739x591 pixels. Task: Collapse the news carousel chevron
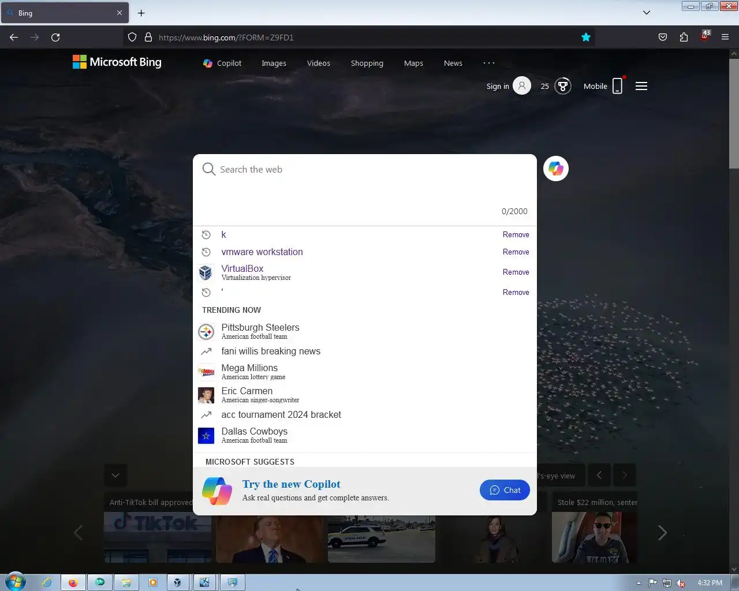pyautogui.click(x=115, y=475)
